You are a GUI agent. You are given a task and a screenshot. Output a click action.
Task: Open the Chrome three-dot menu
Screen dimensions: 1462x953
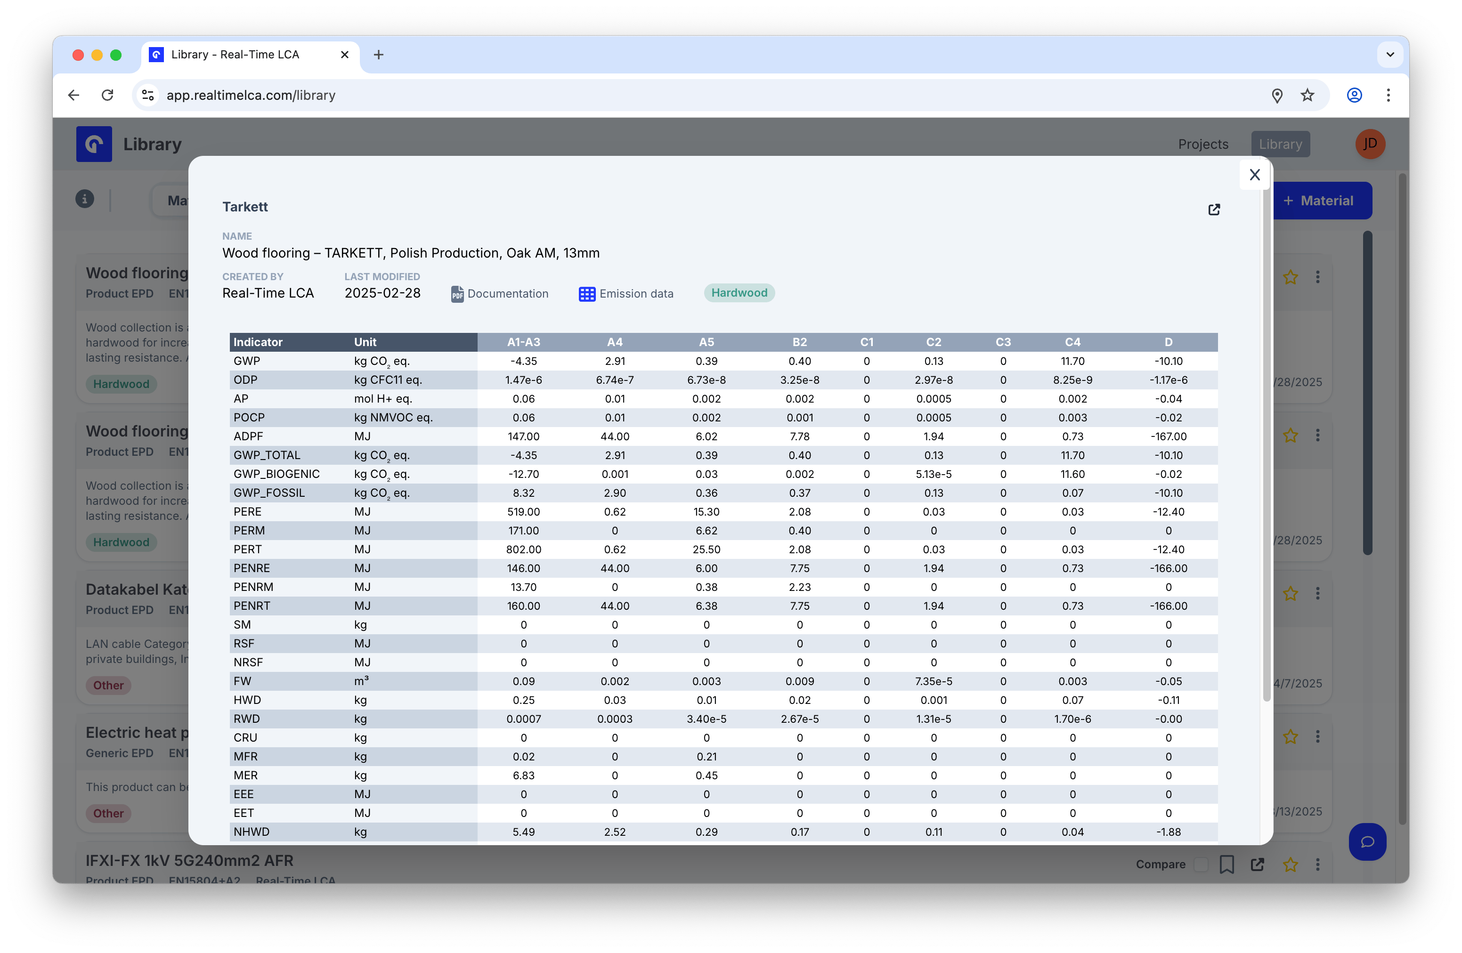(x=1388, y=95)
